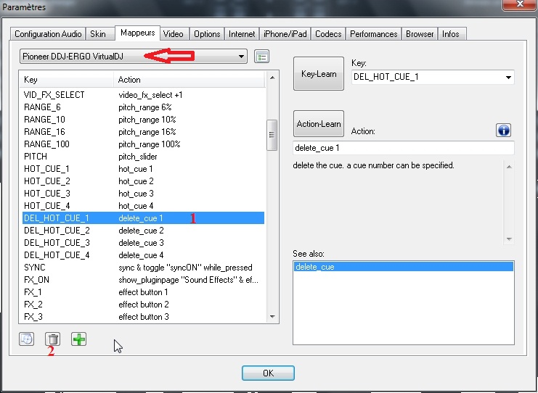The width and height of the screenshot is (538, 393).
Task: Click the blue info icon beside Action
Action: [503, 131]
